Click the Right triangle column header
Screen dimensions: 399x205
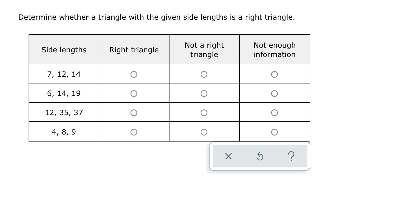point(134,50)
